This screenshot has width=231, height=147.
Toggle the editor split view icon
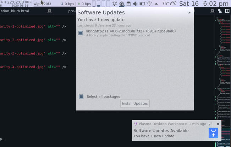(227, 11)
